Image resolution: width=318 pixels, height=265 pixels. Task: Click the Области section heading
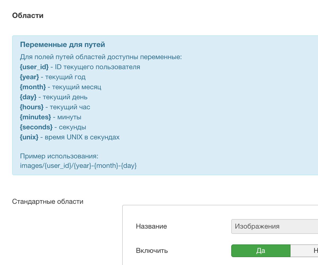coord(28,16)
